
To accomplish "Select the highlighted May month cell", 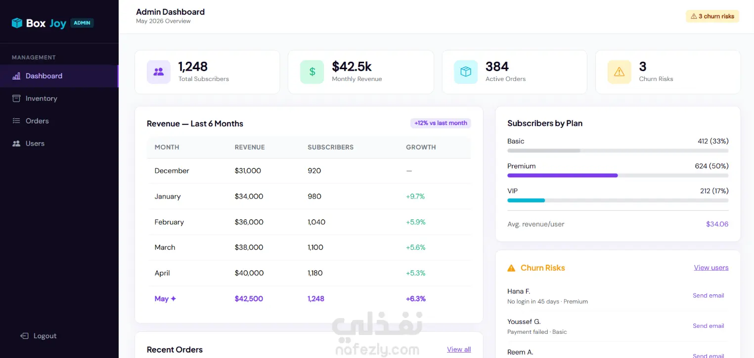I will [x=166, y=299].
